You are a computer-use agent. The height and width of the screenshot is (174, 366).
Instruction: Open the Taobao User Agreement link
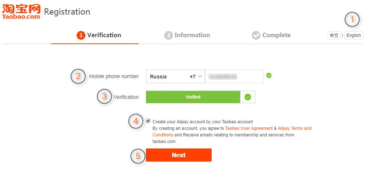249,128
